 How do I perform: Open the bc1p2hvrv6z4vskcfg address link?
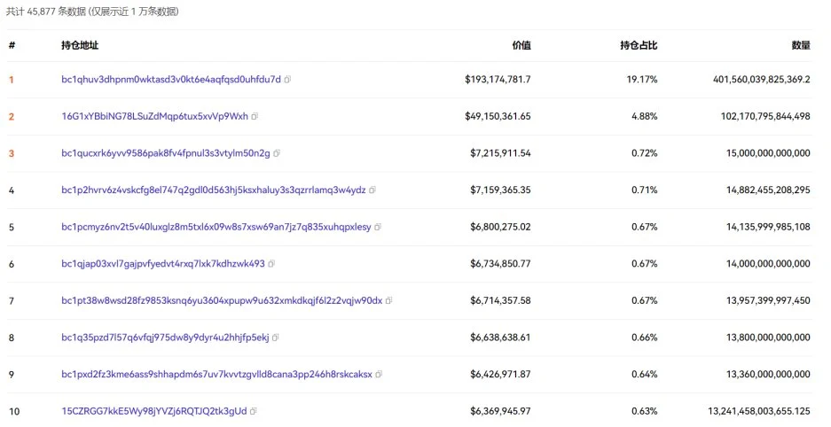pyautogui.click(x=213, y=190)
